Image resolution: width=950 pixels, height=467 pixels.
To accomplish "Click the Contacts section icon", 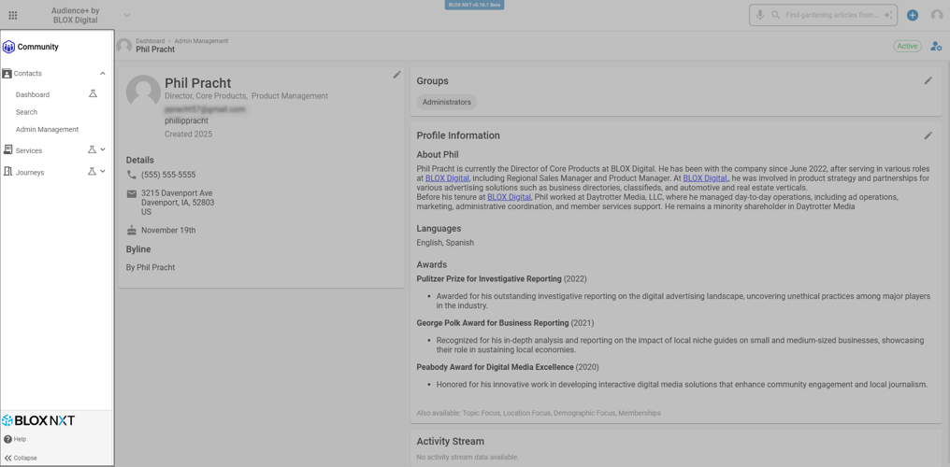I will coord(7,73).
